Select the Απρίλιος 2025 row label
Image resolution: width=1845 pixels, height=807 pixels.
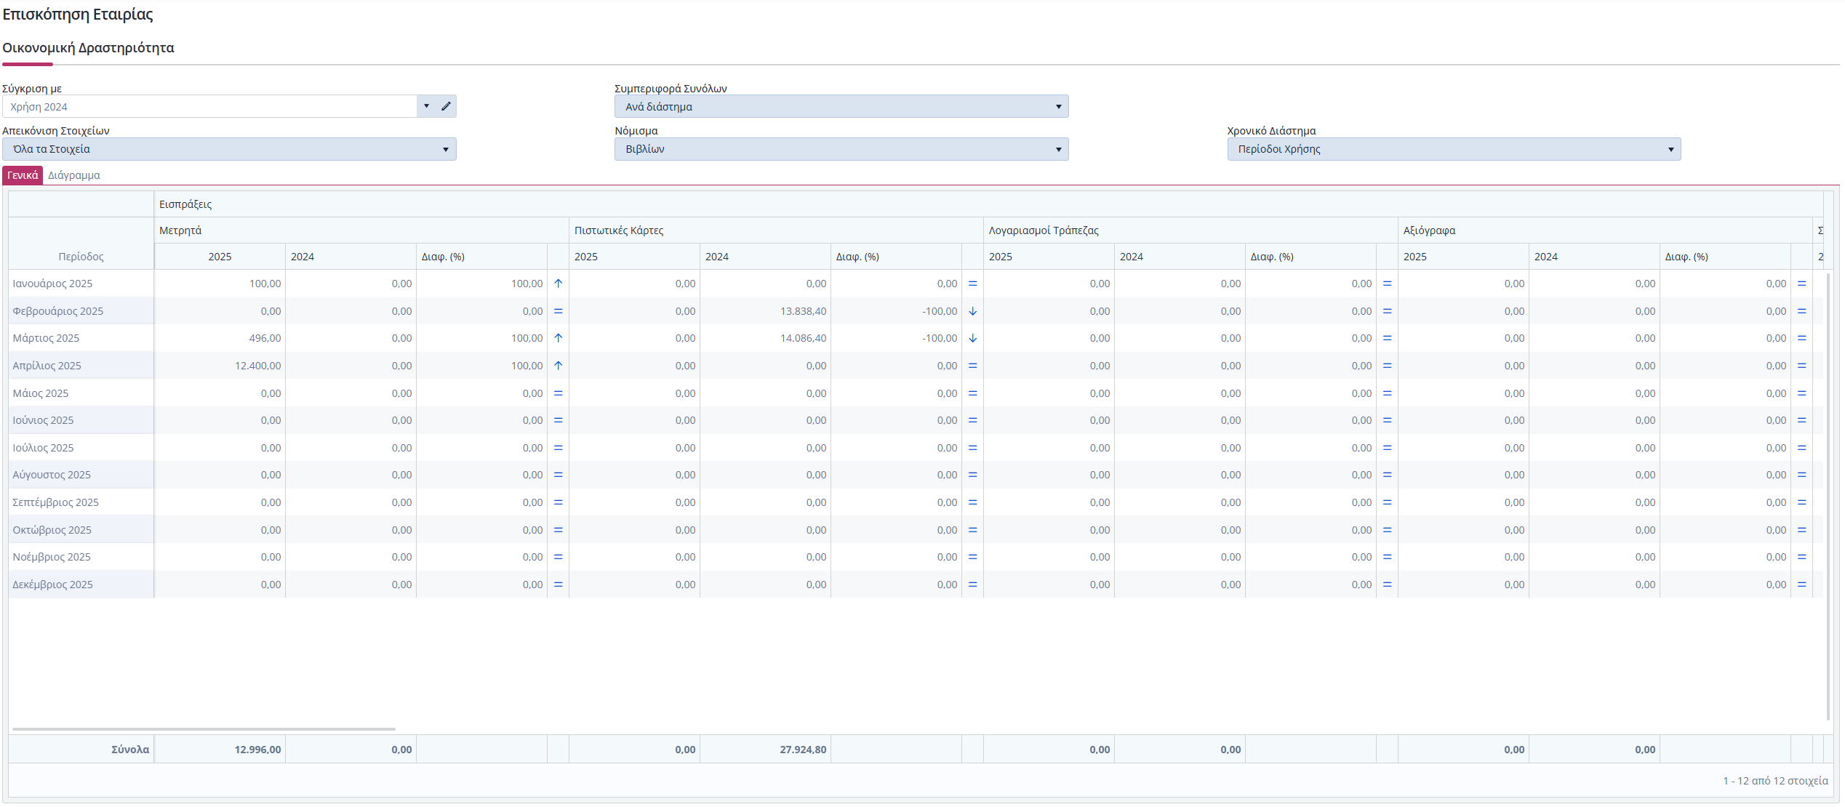47,366
